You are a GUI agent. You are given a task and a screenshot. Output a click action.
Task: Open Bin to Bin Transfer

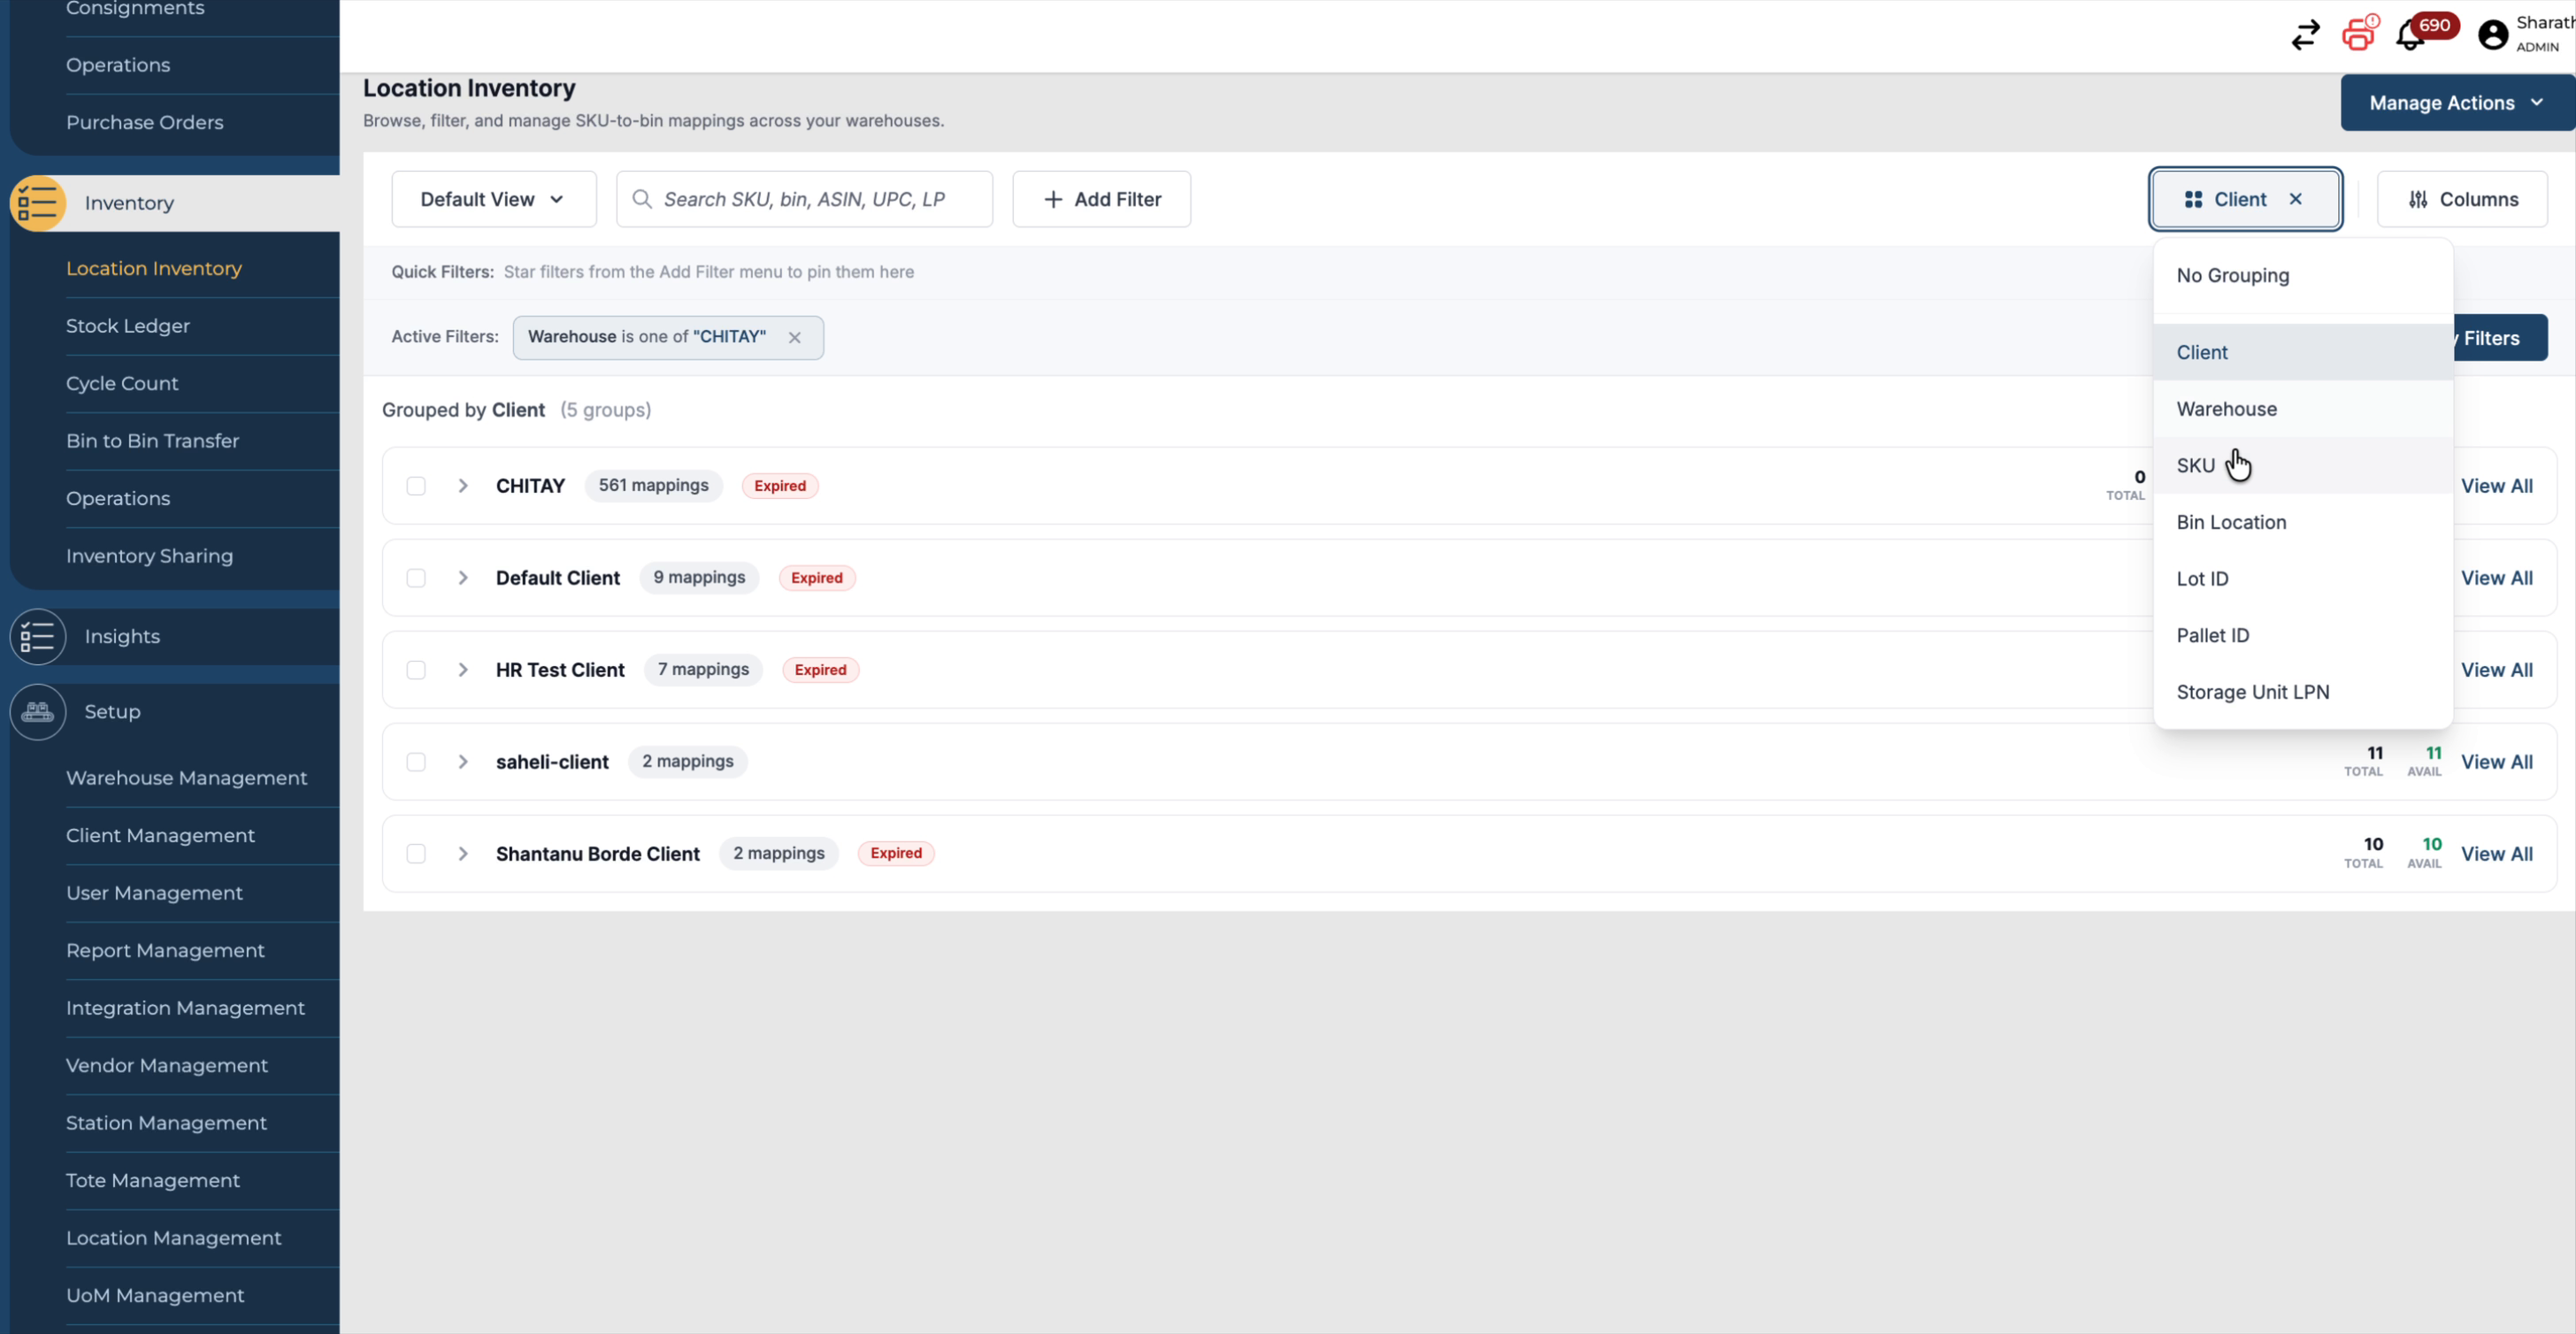(x=152, y=441)
